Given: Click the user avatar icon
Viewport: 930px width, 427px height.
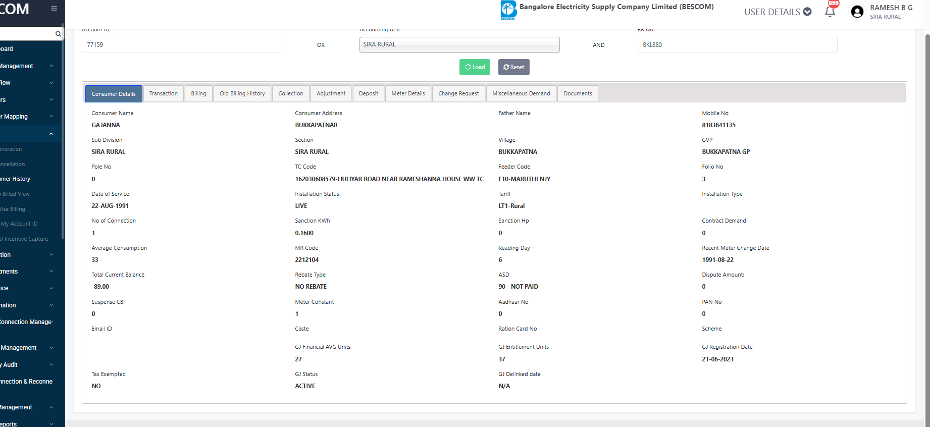Looking at the screenshot, I should [x=857, y=12].
